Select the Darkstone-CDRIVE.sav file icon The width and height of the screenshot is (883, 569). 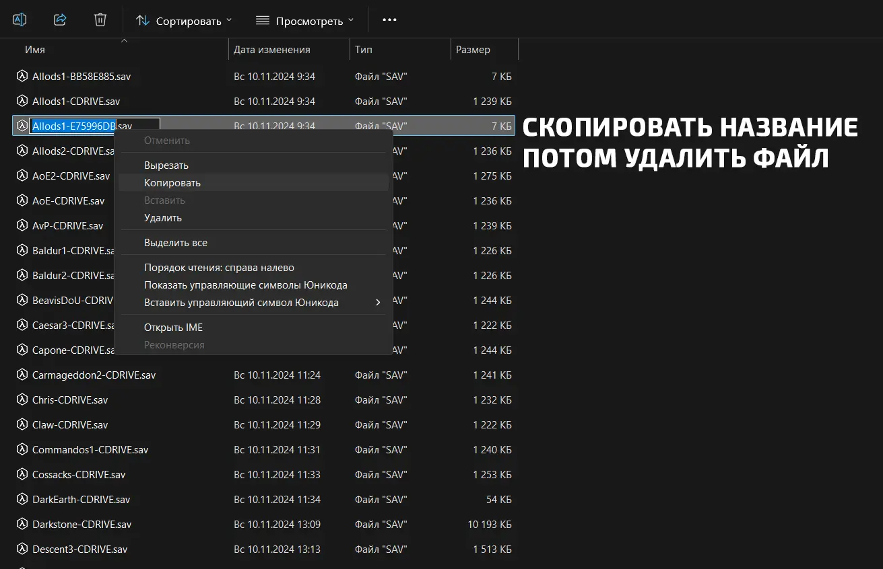click(22, 524)
